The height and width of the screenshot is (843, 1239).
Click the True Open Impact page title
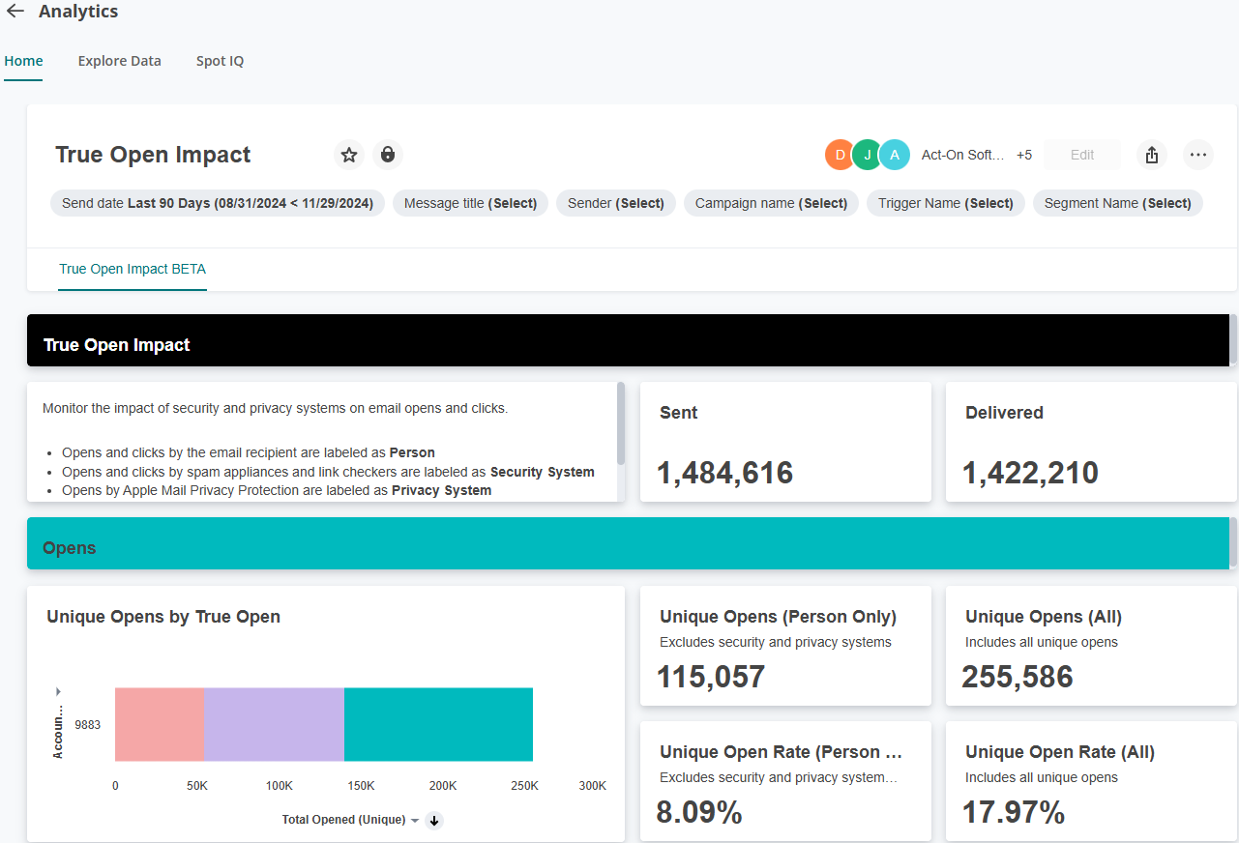click(x=153, y=155)
